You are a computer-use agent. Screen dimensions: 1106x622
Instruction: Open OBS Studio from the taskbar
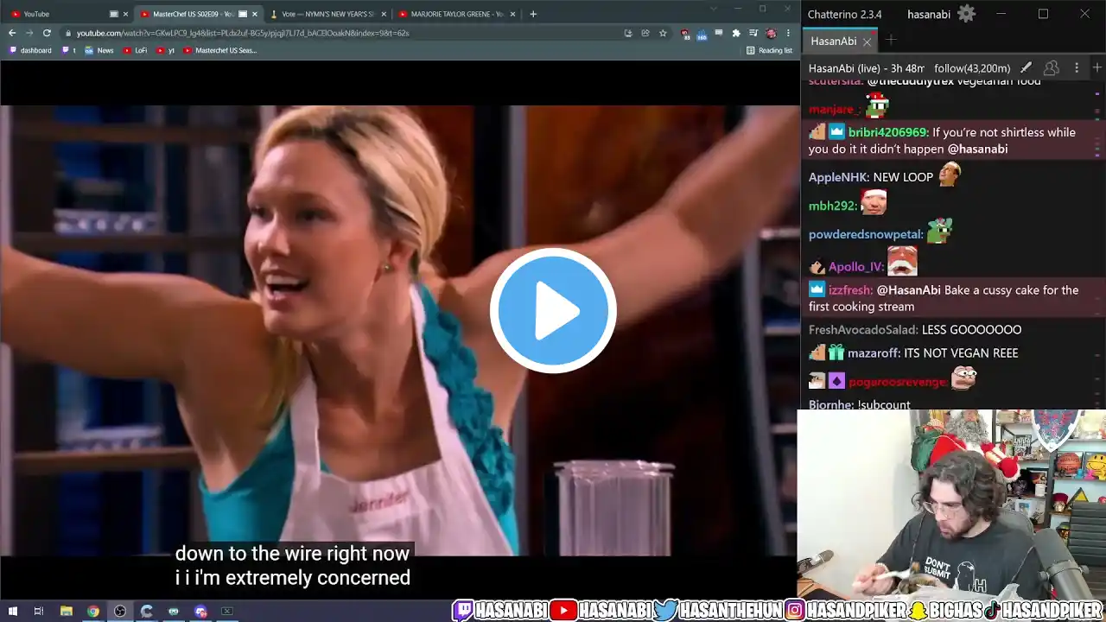click(120, 611)
